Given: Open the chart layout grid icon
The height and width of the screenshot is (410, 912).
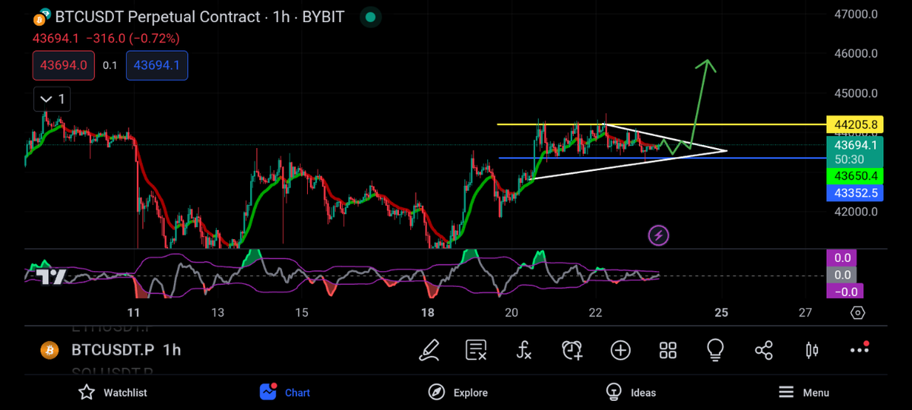Looking at the screenshot, I should point(668,350).
